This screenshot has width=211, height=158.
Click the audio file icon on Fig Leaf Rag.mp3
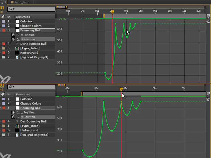pyautogui.click(x=17, y=57)
